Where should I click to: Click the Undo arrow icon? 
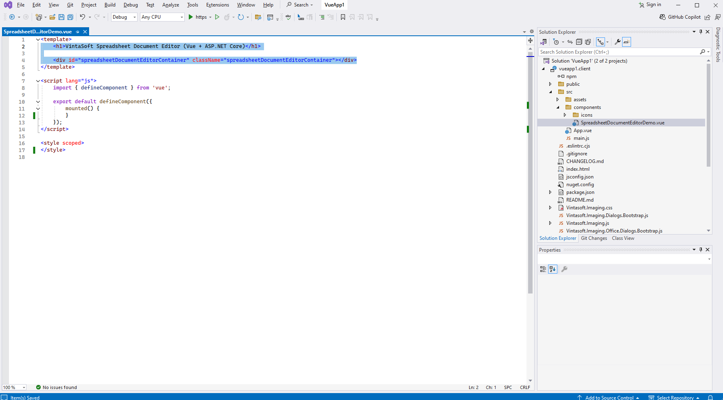(83, 17)
